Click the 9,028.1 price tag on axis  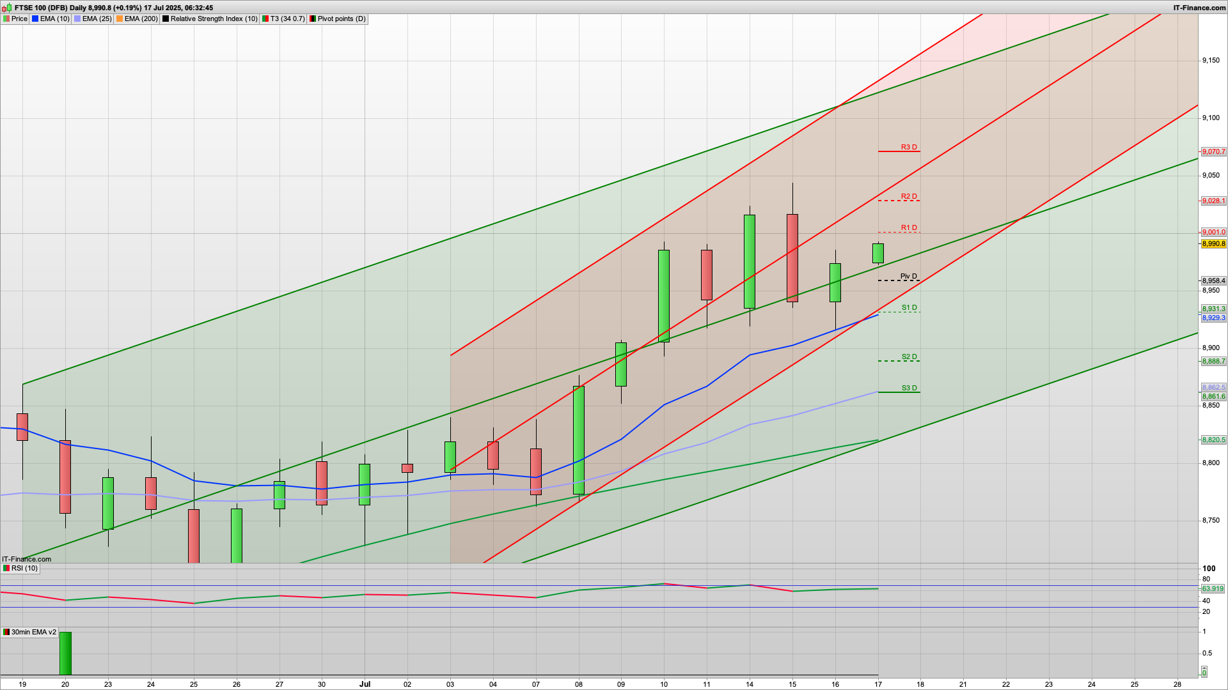tap(1213, 201)
